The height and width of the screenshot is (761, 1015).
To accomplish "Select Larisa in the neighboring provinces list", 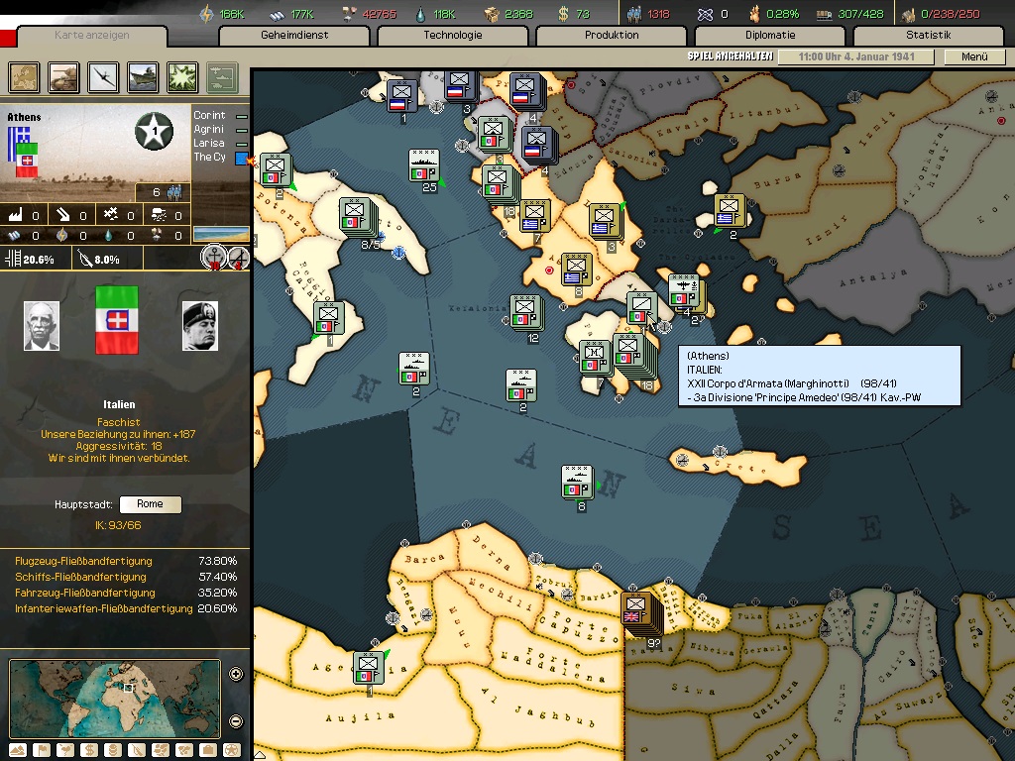I will click(x=208, y=144).
